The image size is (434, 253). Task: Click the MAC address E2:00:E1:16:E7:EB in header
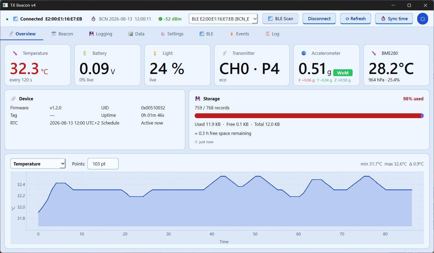[64, 19]
